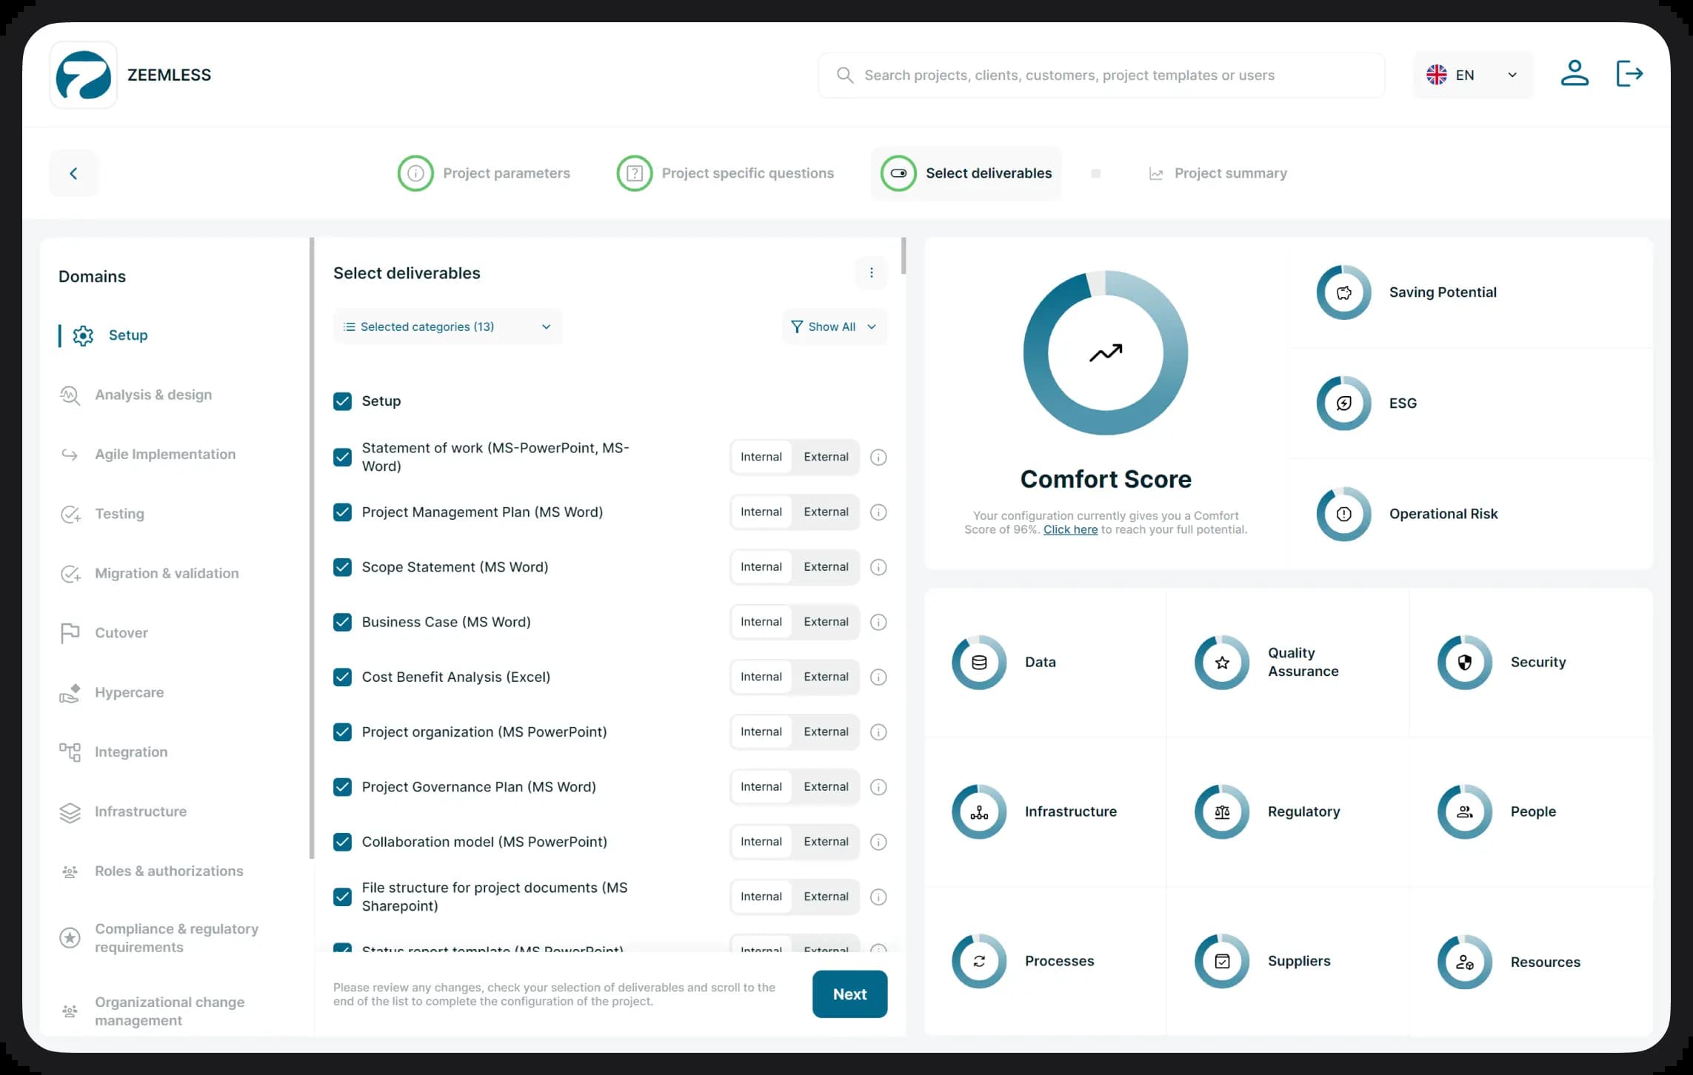Viewport: 1693px width, 1075px height.
Task: Click the Saving Potential piggy bank icon
Action: (1343, 293)
